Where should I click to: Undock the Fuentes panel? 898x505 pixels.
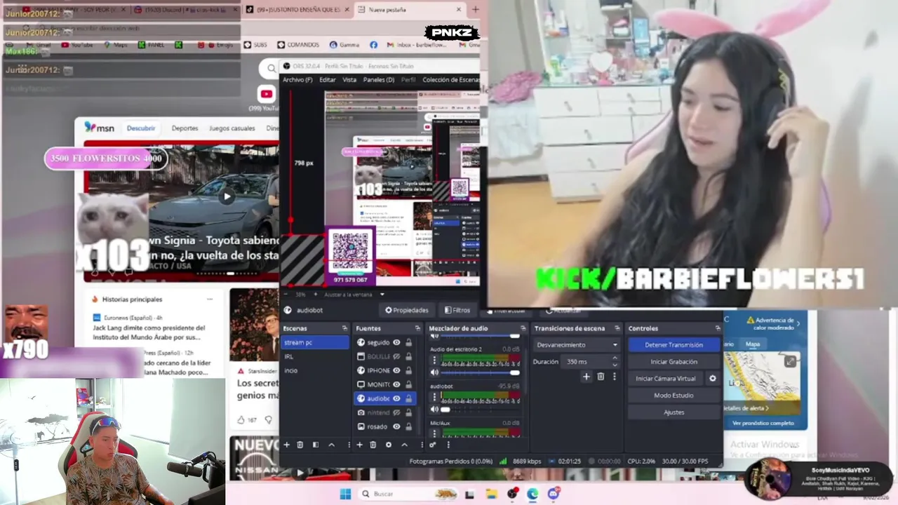click(x=417, y=328)
